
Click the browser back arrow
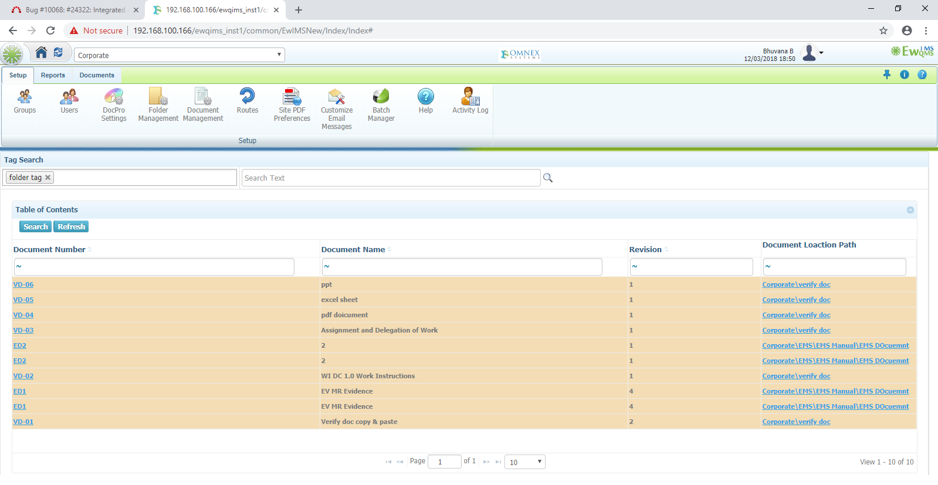click(13, 30)
